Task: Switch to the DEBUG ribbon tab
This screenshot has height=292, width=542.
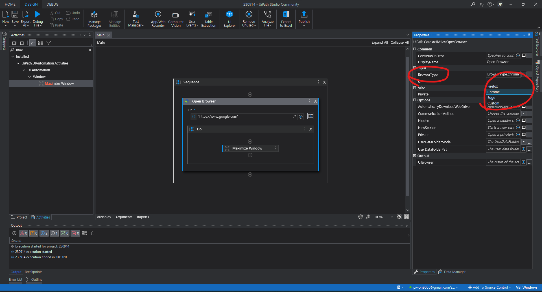Action: pos(53,4)
